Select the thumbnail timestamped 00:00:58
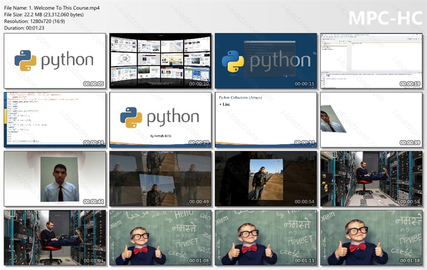427x270 pixels. point(371,179)
